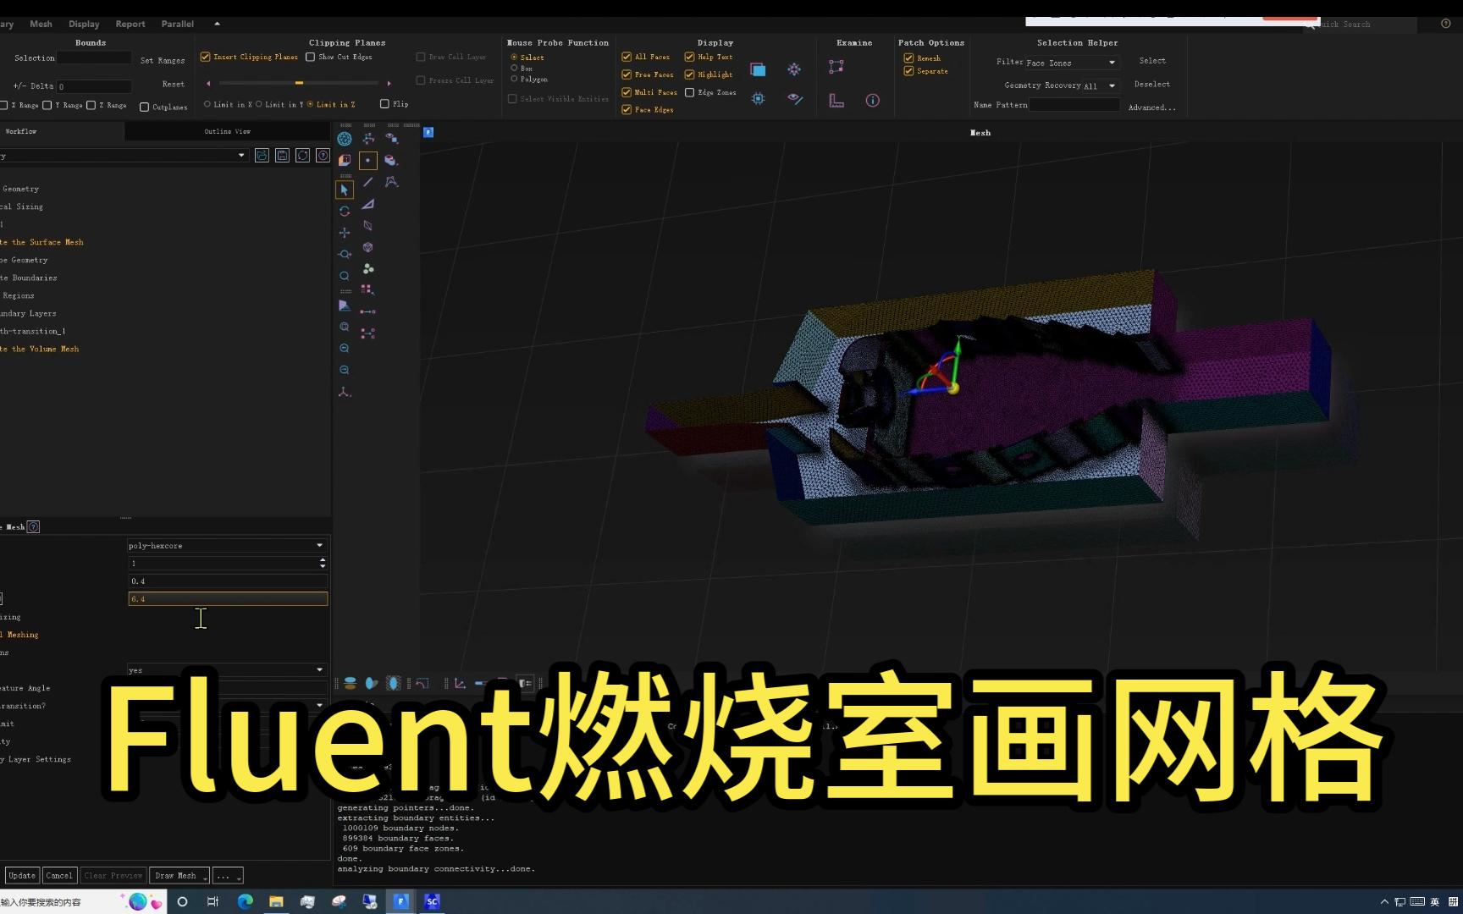Screen dimensions: 1463x914
Task: Toggle the Cutplanes checkbox
Action: coord(144,107)
